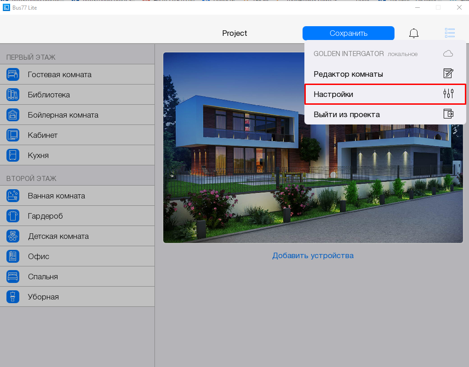Click the settings sliders icon
Viewport: 469px width, 367px height.
coord(448,94)
